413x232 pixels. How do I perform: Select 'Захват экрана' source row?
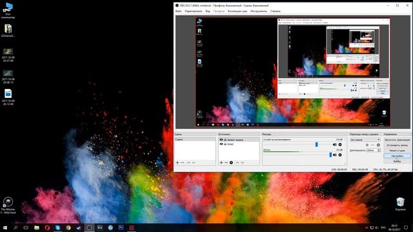point(239,140)
